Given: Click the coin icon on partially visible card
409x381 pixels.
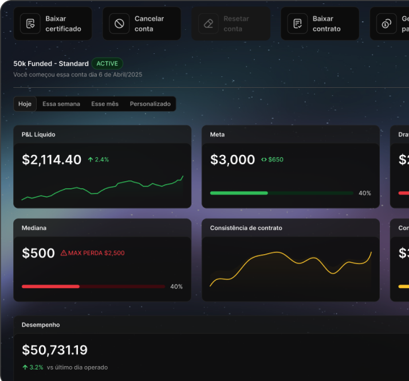Looking at the screenshot, I should (387, 24).
